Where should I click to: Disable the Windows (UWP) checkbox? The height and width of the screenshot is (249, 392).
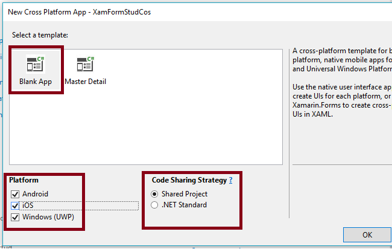click(14, 217)
